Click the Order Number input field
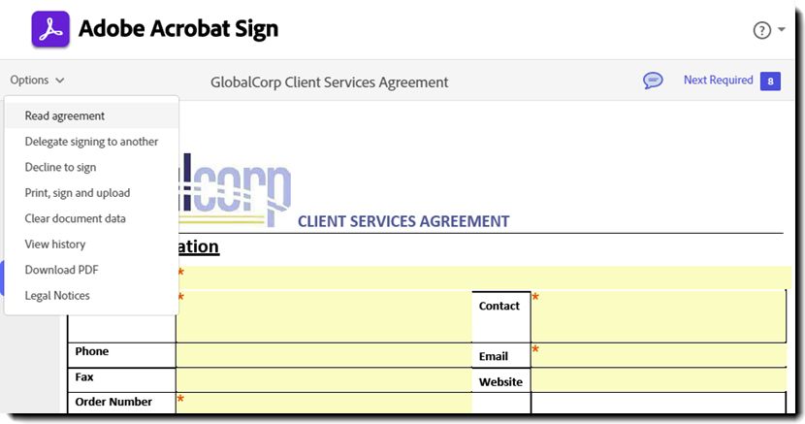This screenshot has height=424, width=805. pos(323,403)
